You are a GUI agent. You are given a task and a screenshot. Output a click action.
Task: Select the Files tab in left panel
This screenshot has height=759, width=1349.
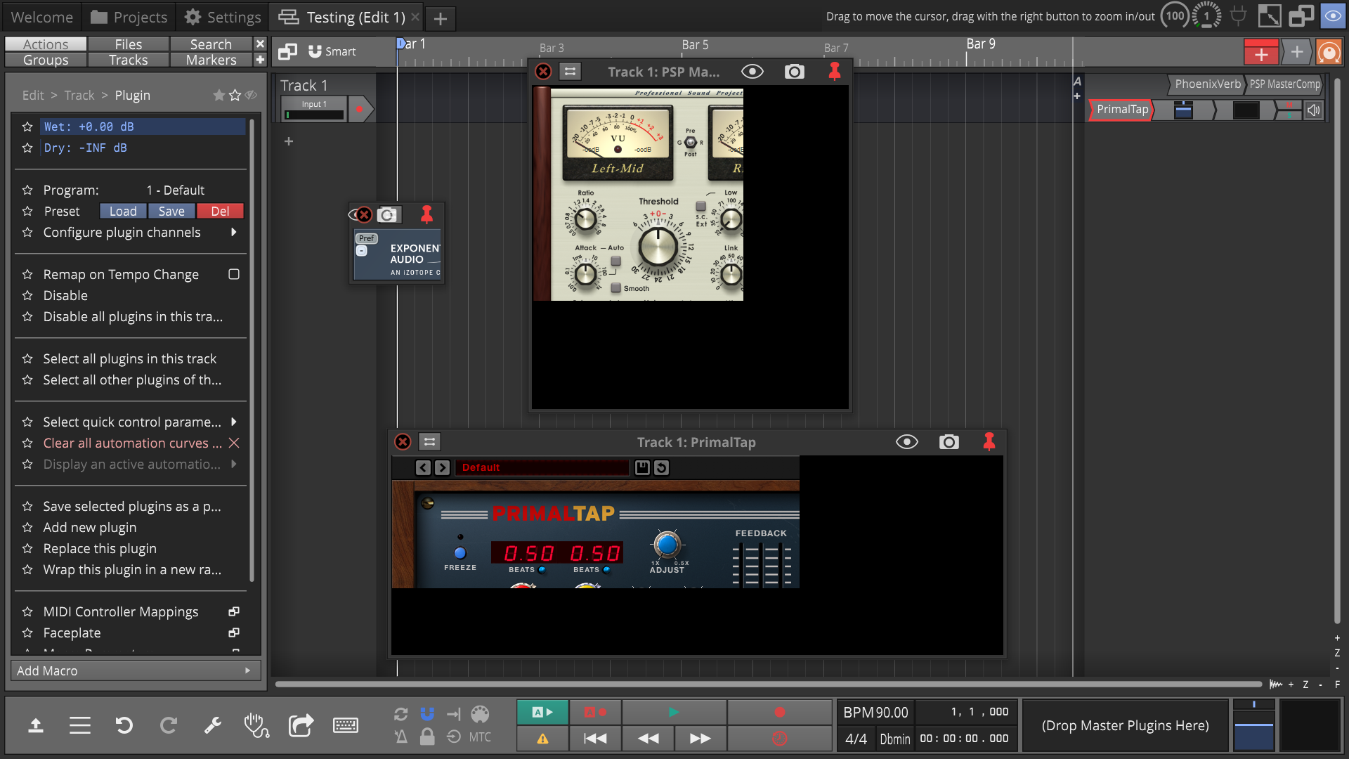pyautogui.click(x=129, y=44)
